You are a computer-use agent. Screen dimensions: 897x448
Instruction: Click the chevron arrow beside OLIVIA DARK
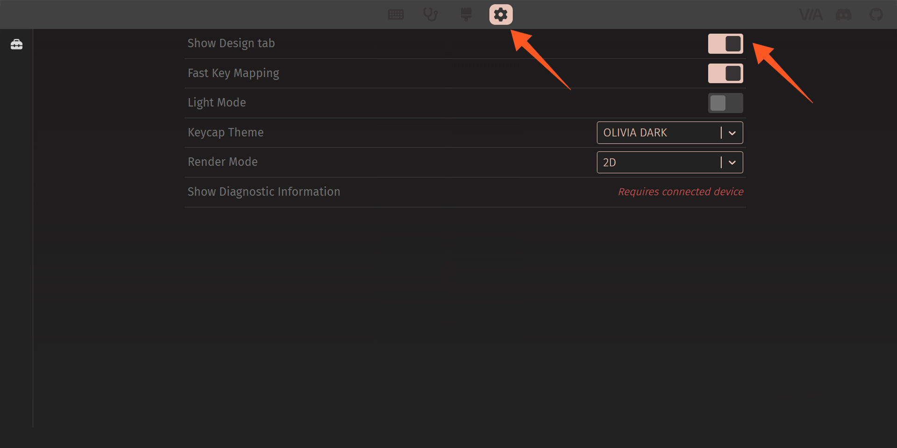(x=732, y=133)
